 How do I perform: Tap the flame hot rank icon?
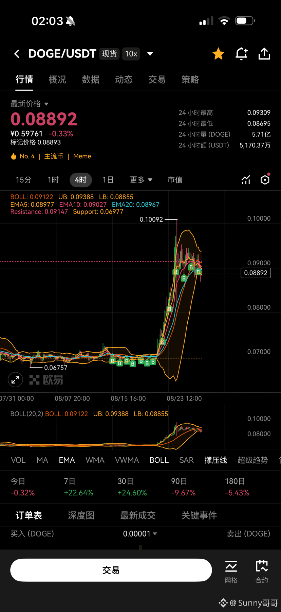click(x=14, y=156)
